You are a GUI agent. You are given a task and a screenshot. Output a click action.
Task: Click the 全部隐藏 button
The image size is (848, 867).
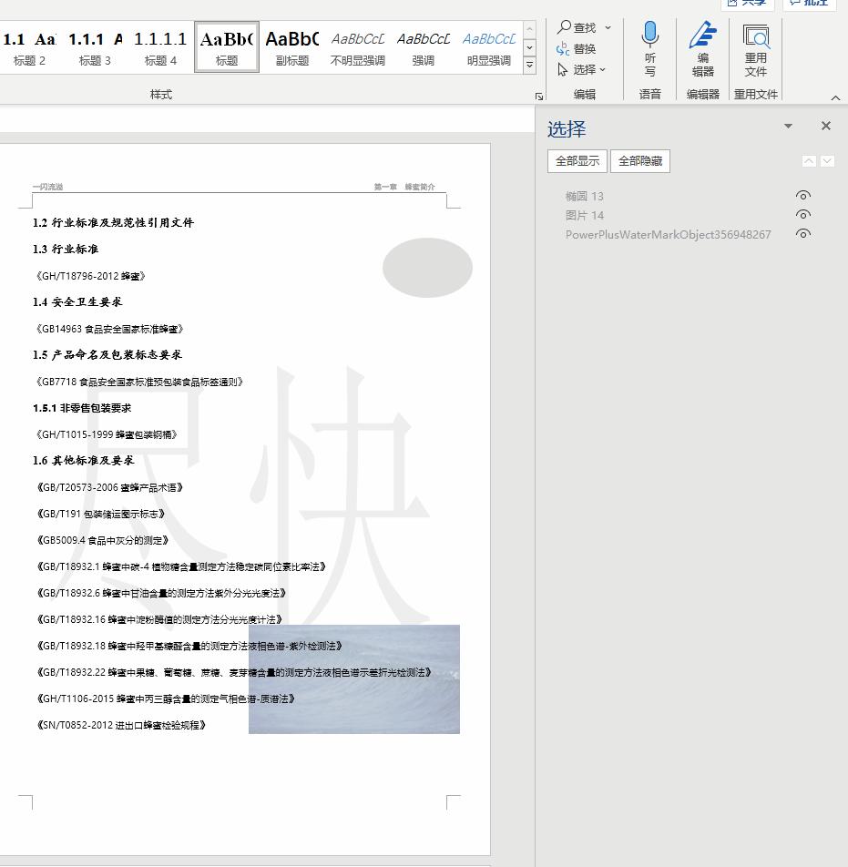[x=641, y=161]
